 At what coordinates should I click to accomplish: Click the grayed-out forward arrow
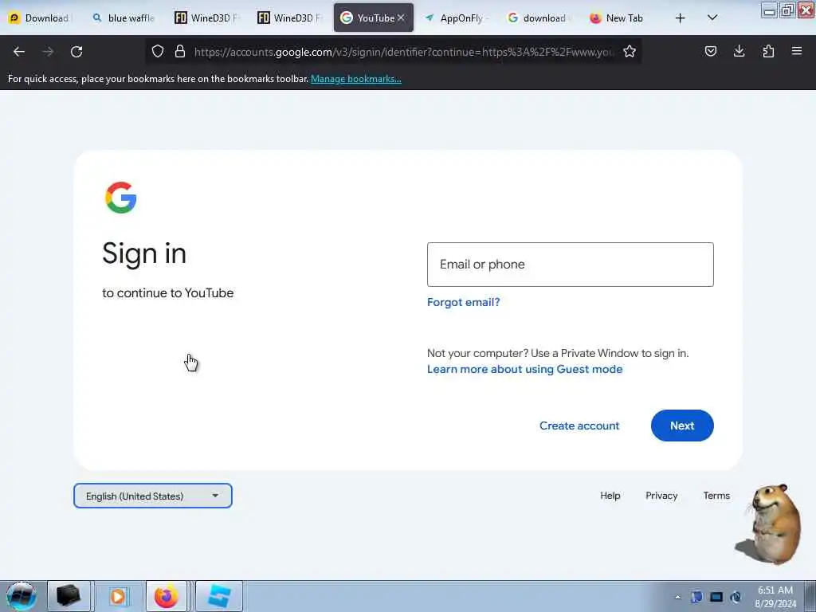[x=48, y=52]
